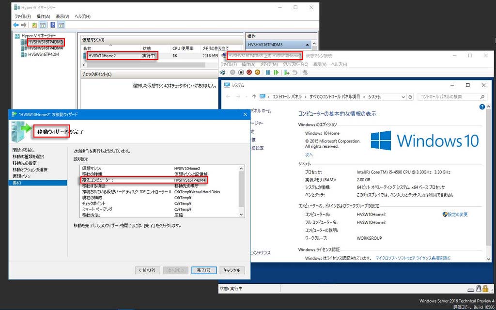Click the red Shut Down icon
This screenshot has width=496, height=310.
[249, 73]
